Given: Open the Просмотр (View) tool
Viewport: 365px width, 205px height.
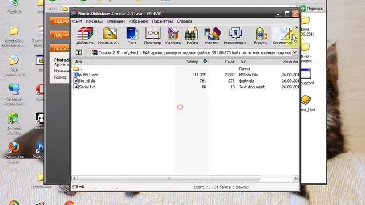Looking at the screenshot, I should (x=153, y=36).
